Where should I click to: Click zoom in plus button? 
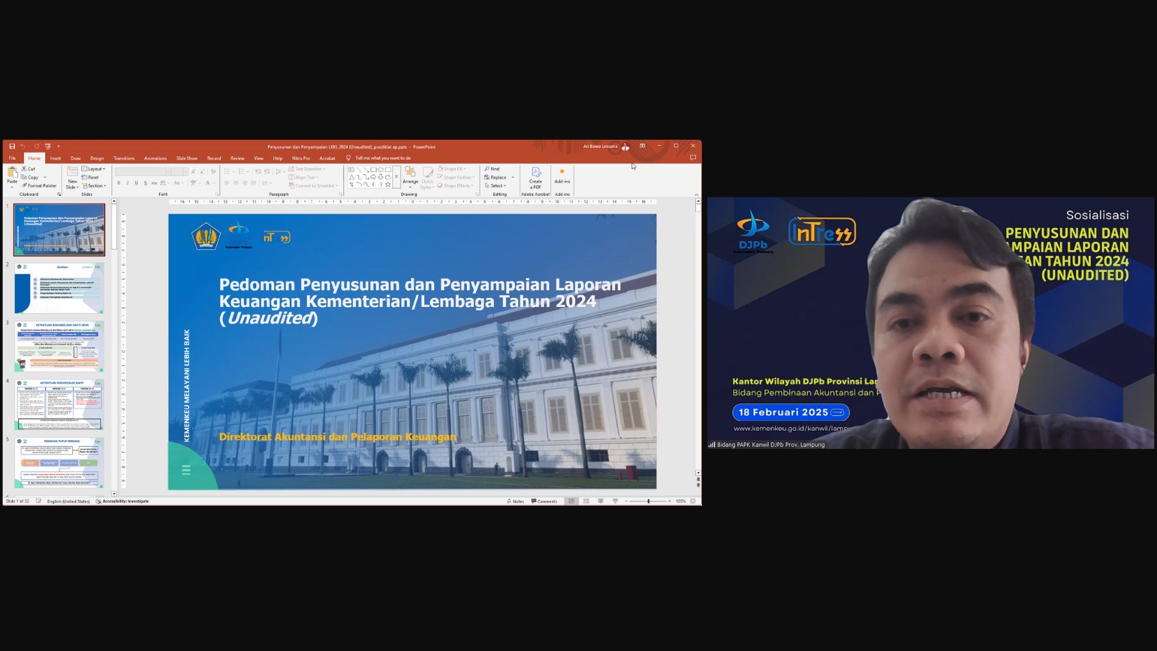point(669,501)
